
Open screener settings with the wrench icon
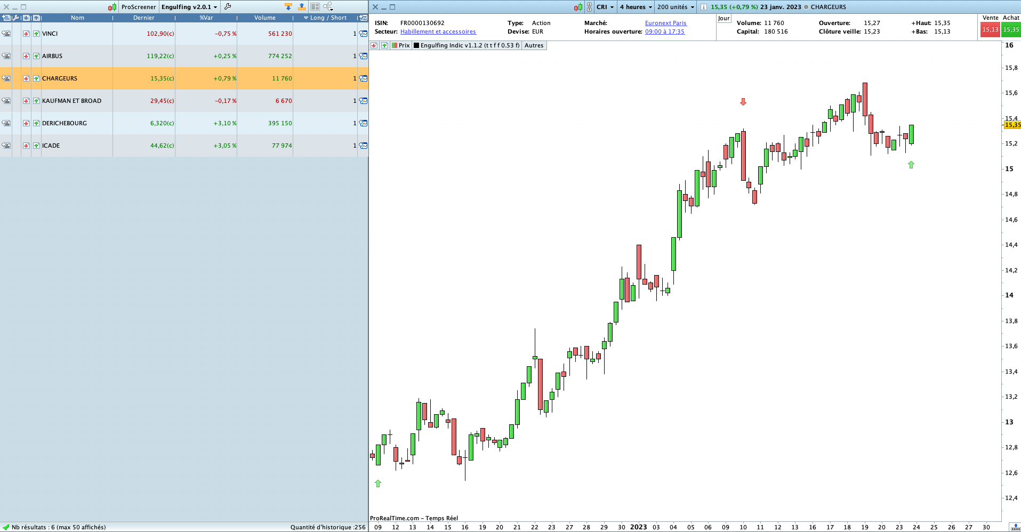tap(228, 6)
